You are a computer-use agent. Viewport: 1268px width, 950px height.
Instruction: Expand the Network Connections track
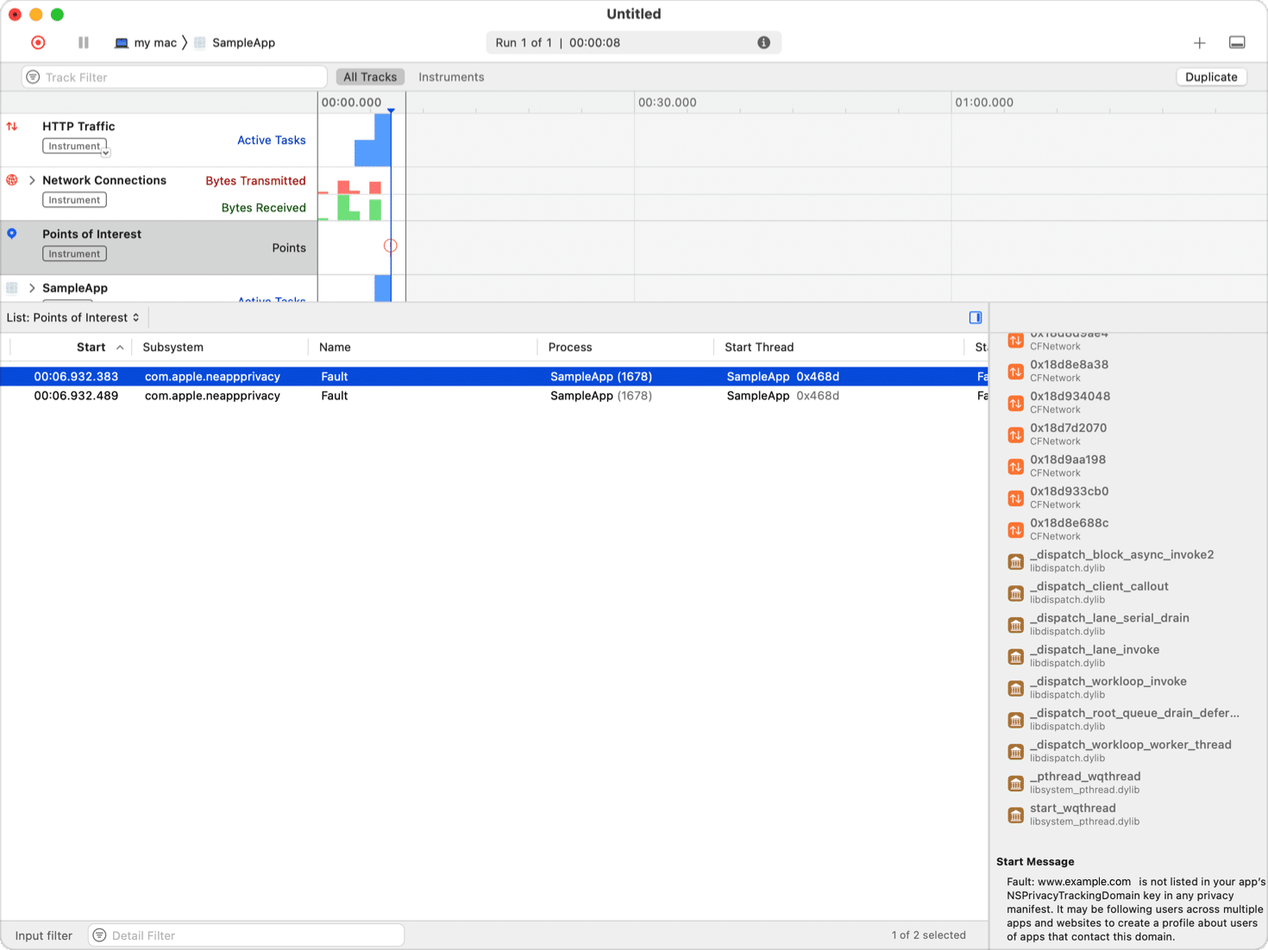[x=32, y=180]
